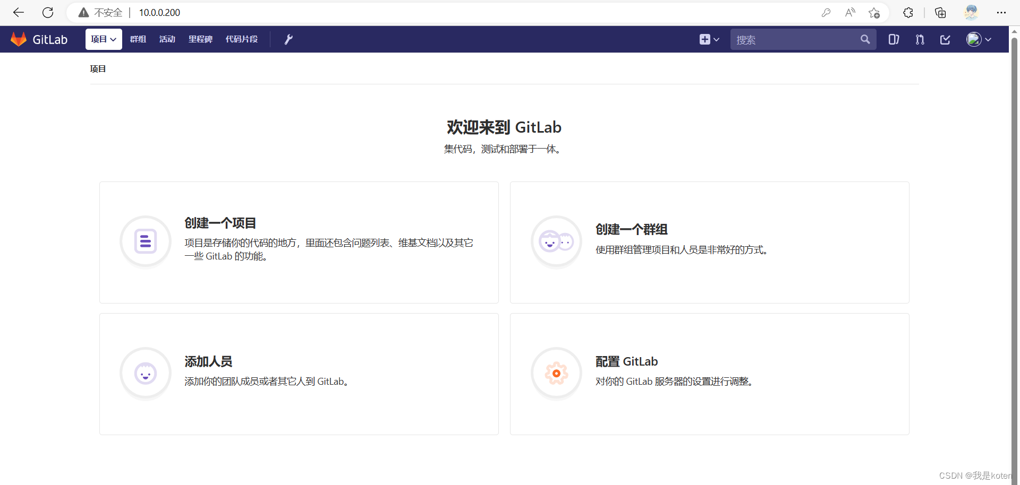The width and height of the screenshot is (1020, 485).
Task: Click description 使用群组管理项目和人员是非常好的方式。
Action: tap(683, 250)
